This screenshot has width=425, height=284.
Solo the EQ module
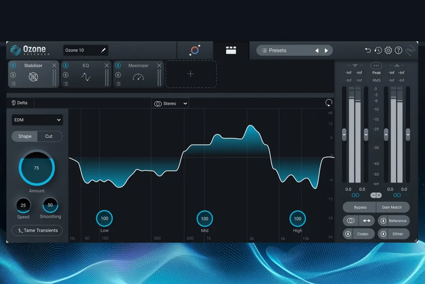point(65,75)
